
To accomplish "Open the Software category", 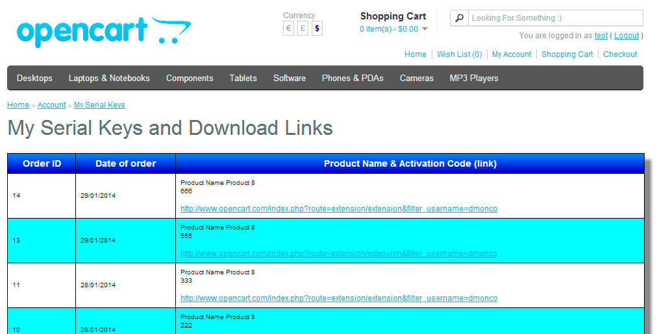I will pos(289,78).
